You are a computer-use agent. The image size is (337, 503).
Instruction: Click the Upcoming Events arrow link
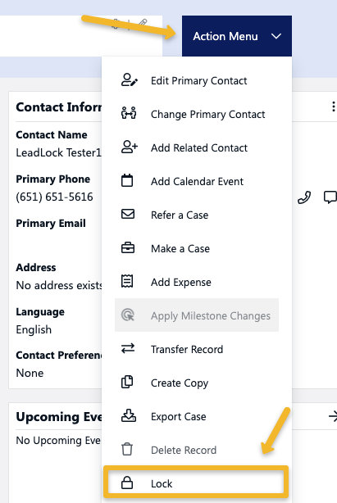333,416
